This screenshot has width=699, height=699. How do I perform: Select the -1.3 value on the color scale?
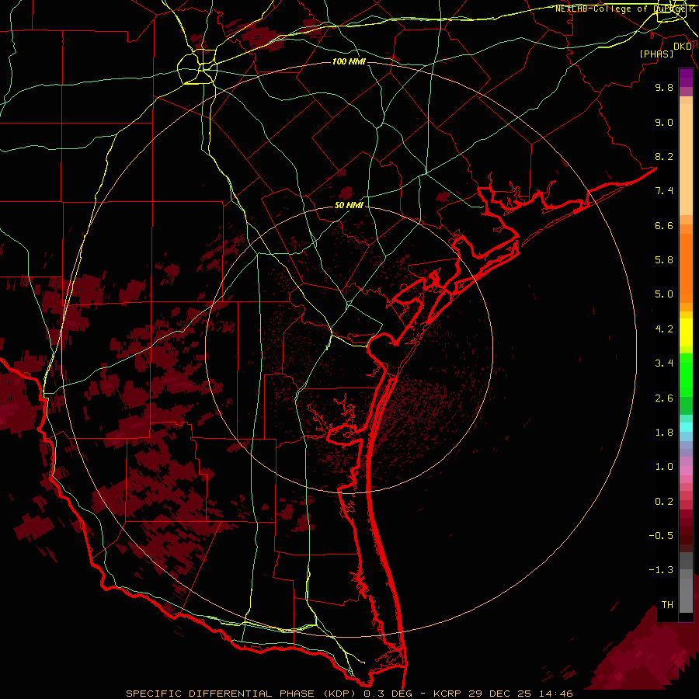point(661,570)
